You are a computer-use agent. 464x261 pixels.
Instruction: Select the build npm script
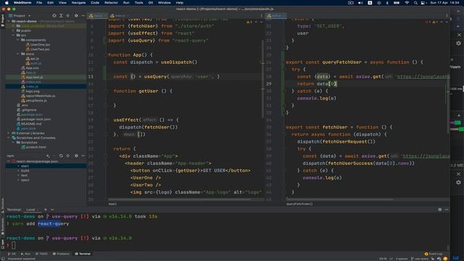(25, 171)
